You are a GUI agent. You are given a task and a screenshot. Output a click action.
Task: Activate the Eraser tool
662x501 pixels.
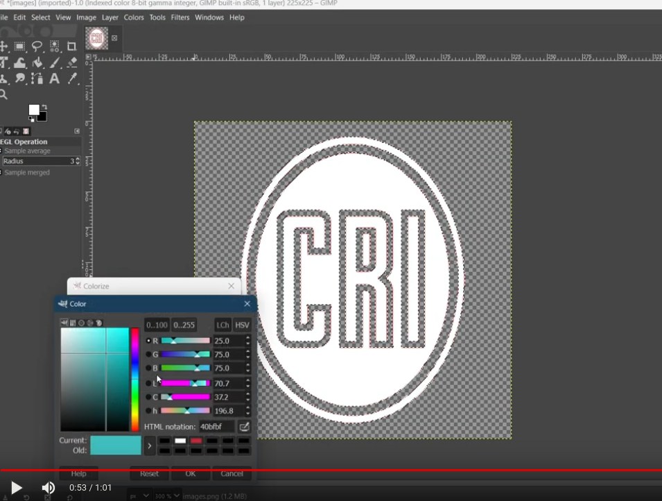pos(72,63)
